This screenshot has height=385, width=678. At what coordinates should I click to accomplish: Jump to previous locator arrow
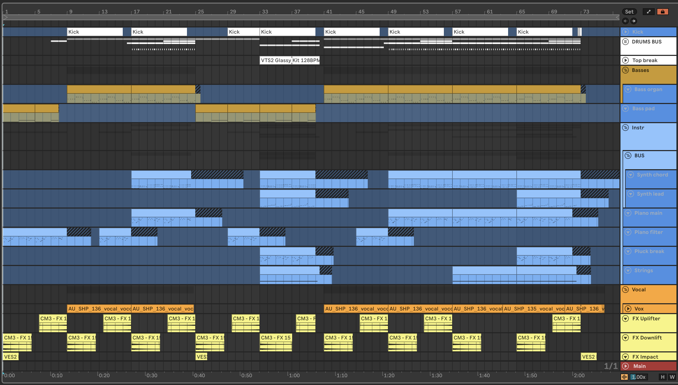(625, 21)
